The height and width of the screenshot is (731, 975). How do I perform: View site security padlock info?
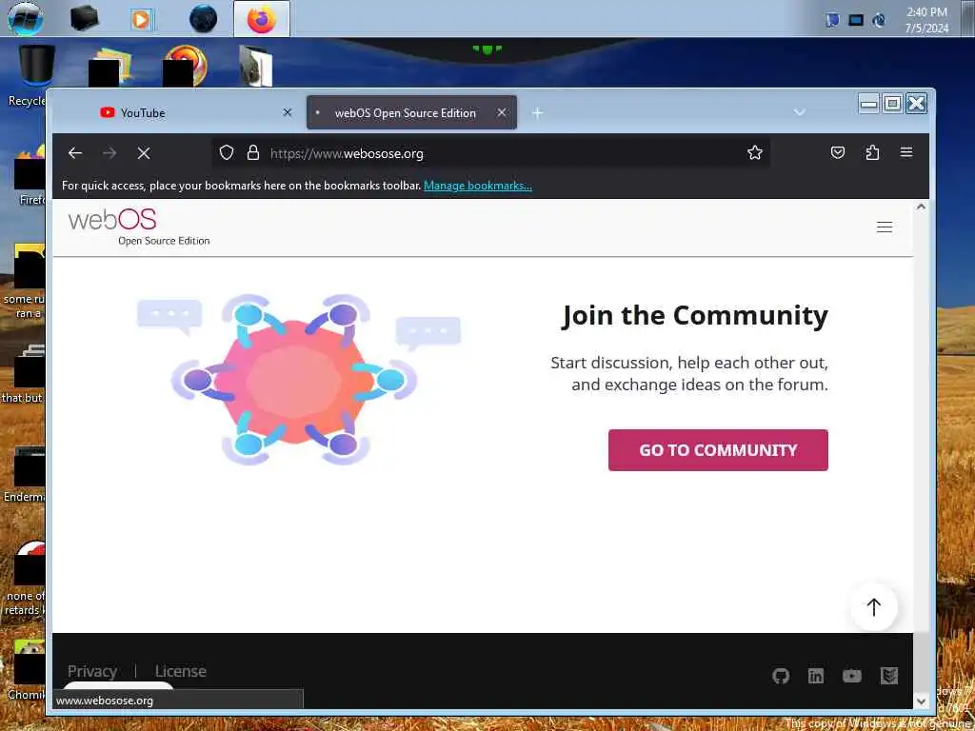(253, 153)
